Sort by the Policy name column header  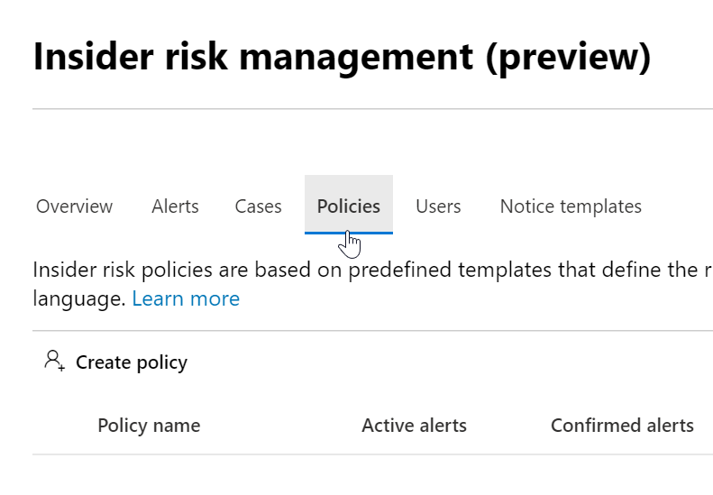pos(149,426)
